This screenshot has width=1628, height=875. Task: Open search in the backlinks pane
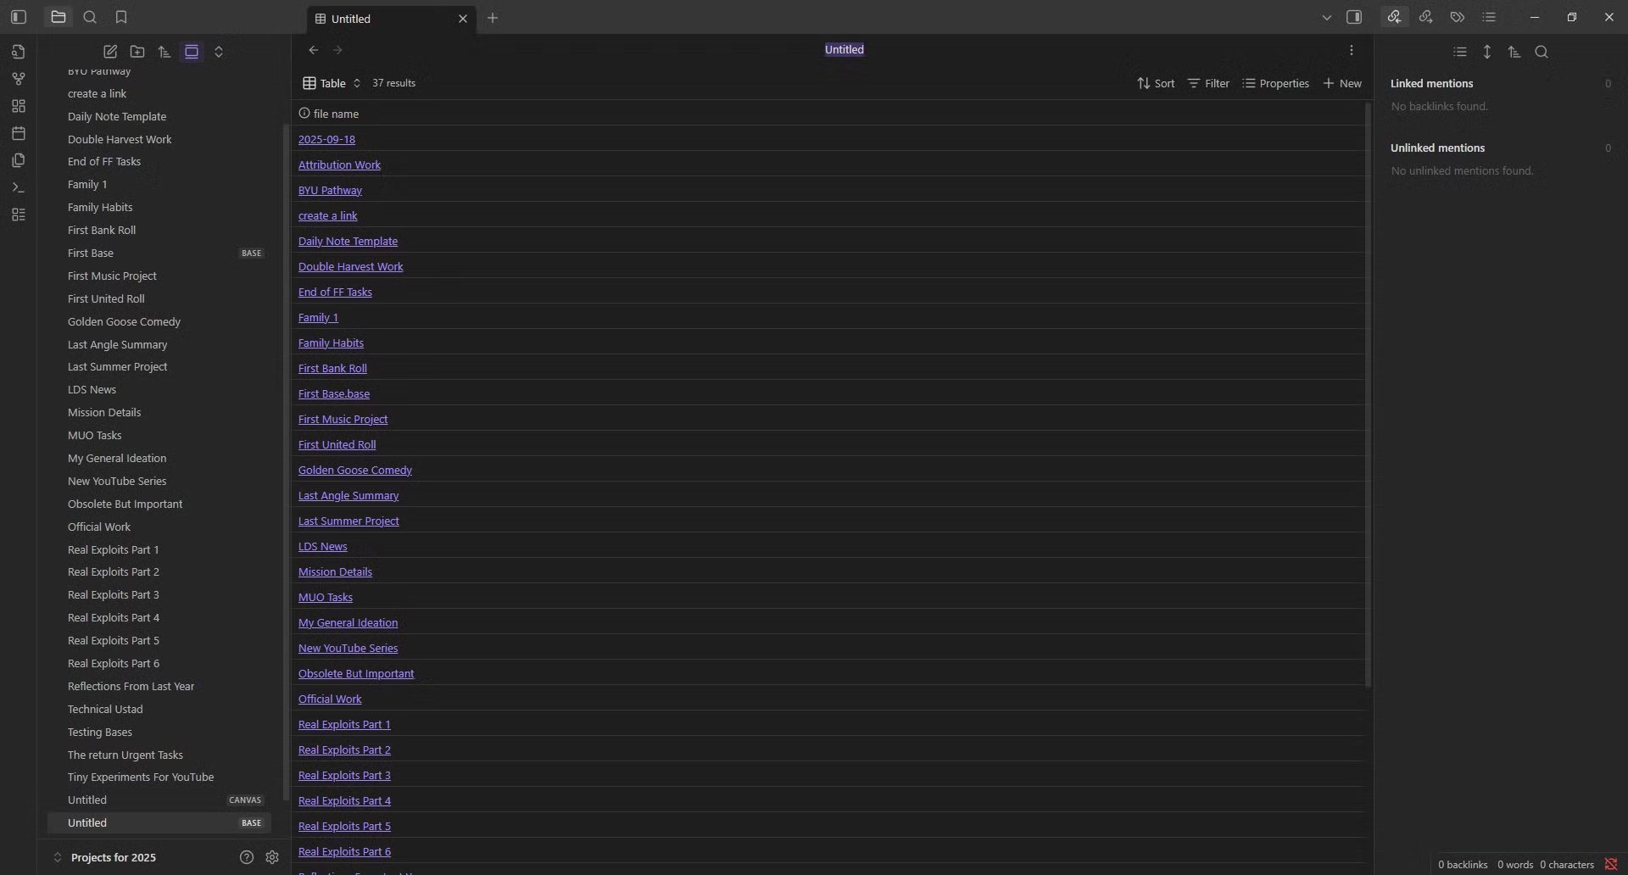1542,52
